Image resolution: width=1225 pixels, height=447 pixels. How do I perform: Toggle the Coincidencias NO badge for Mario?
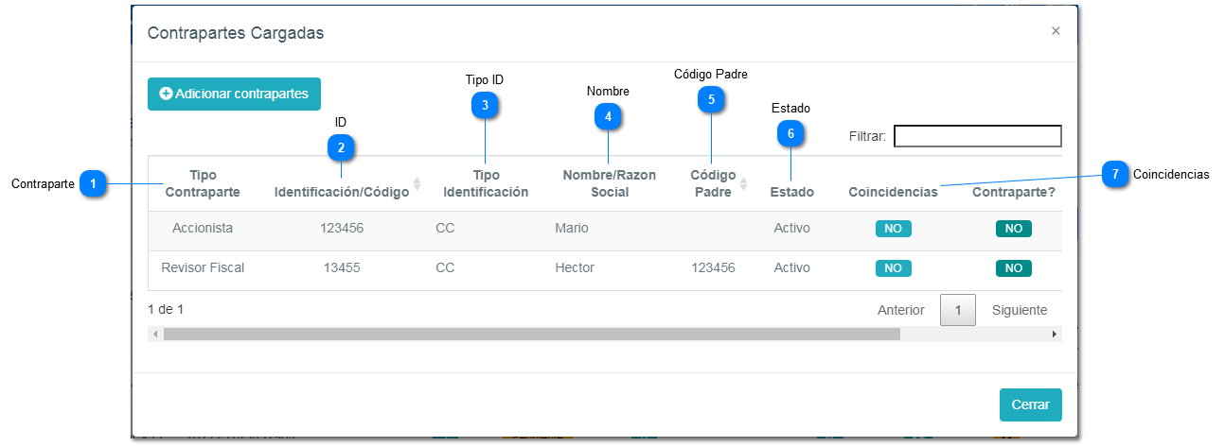pyautogui.click(x=893, y=228)
